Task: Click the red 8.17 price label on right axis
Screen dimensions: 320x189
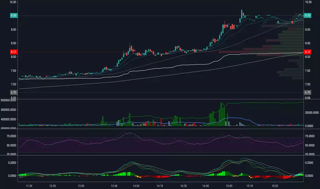Action: coord(307,52)
